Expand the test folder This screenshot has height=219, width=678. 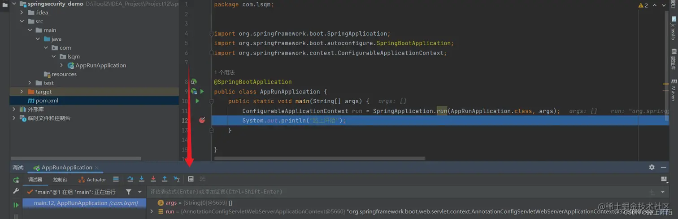click(x=30, y=83)
